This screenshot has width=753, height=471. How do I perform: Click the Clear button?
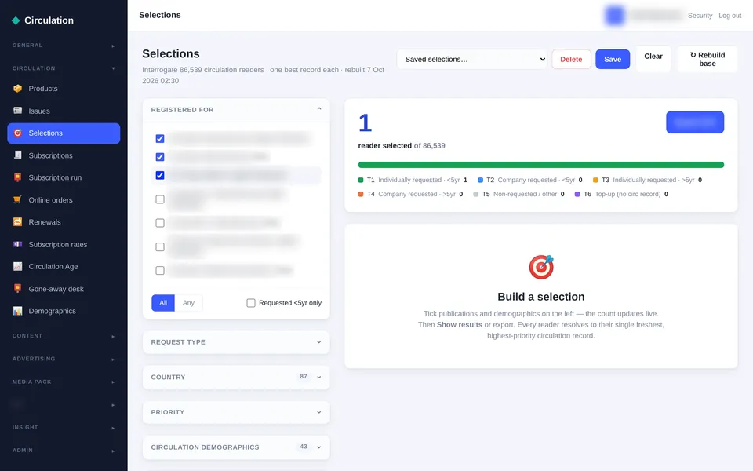[x=653, y=59]
